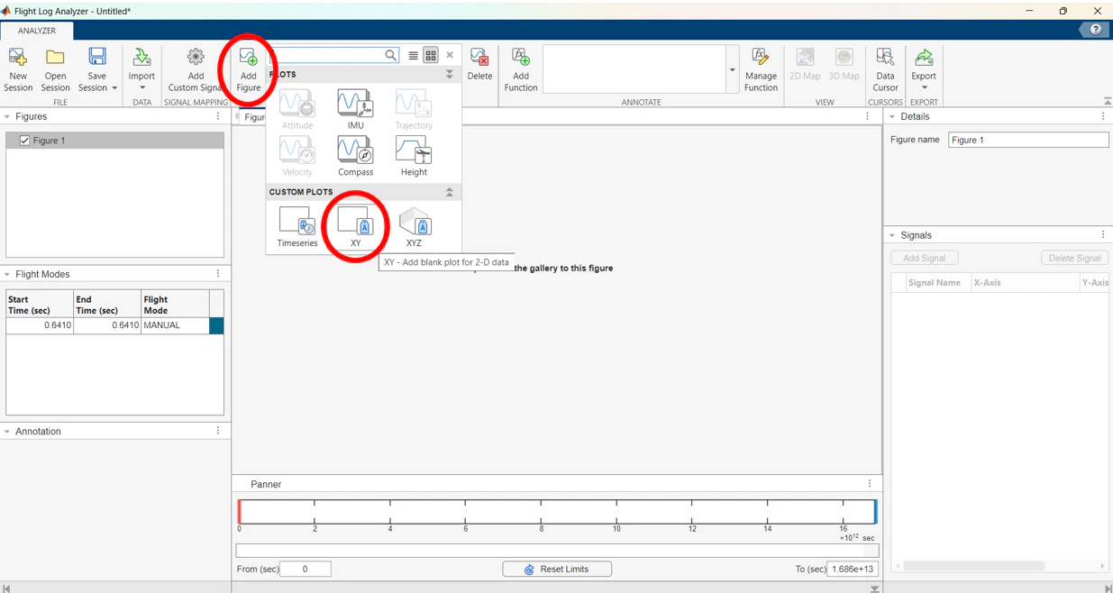Select the IMU plot
1113x593 pixels.
point(355,109)
